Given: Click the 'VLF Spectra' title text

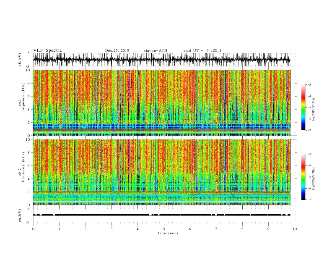Looking at the screenshot, I should click(47, 50).
